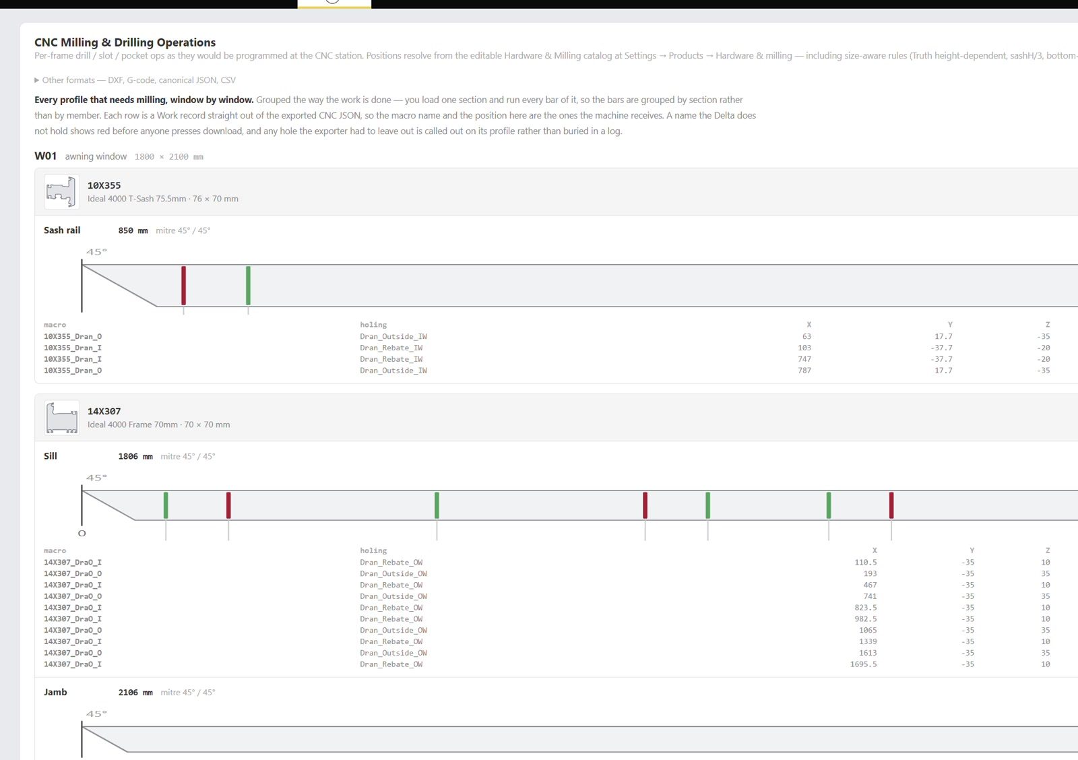
Task: Click the X value 103 in Sash rail table
Action: click(x=804, y=348)
